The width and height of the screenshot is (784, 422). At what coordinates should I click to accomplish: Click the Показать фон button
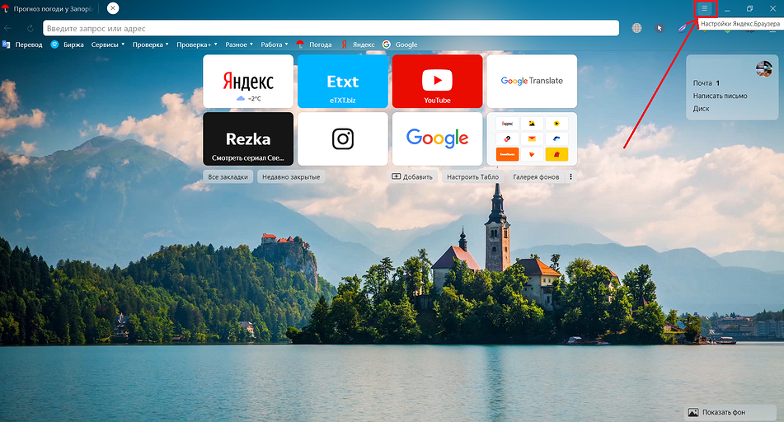tap(730, 412)
